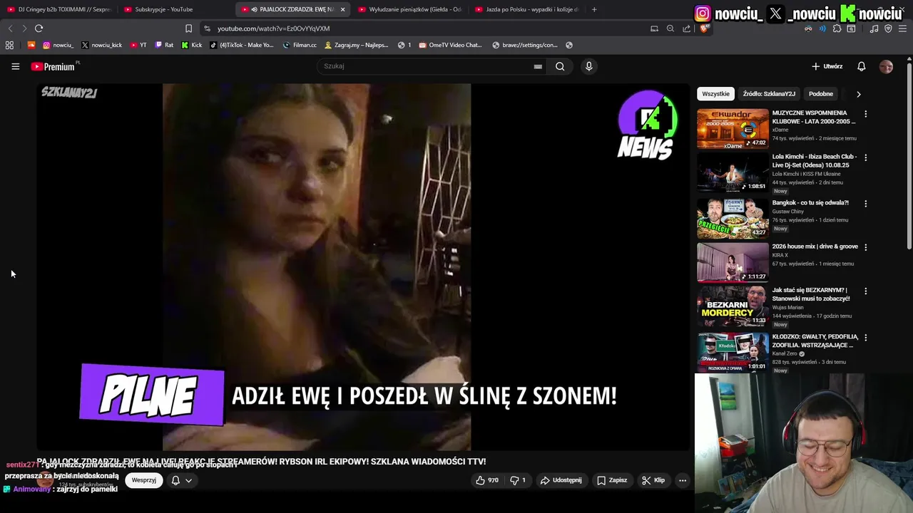Viewport: 913px width, 513px height.
Task: Open YouTube notifications bell
Action: click(x=861, y=66)
